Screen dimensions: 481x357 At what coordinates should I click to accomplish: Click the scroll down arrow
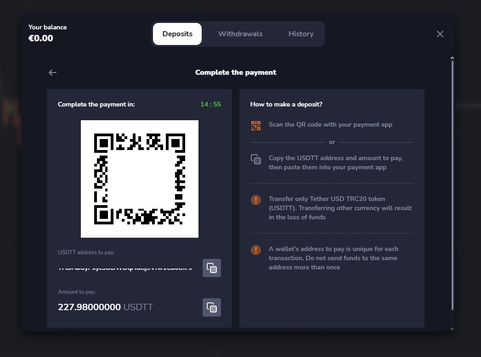tap(452, 329)
